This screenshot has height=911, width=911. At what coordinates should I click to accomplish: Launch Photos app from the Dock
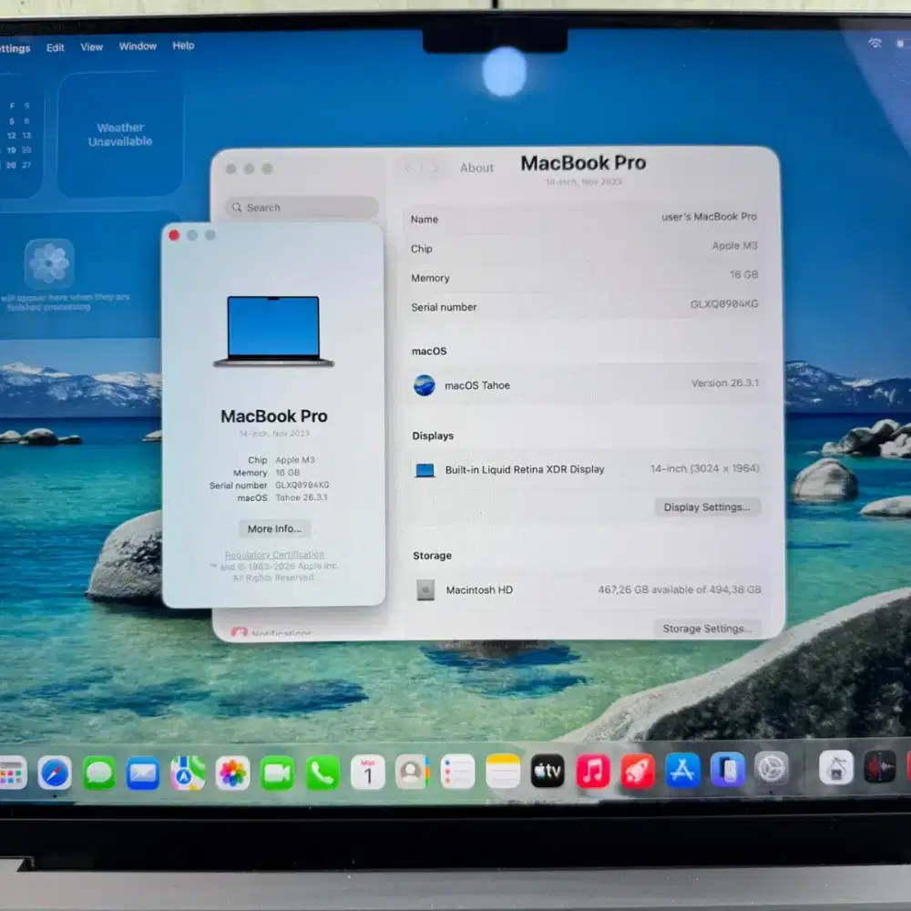pos(232,773)
